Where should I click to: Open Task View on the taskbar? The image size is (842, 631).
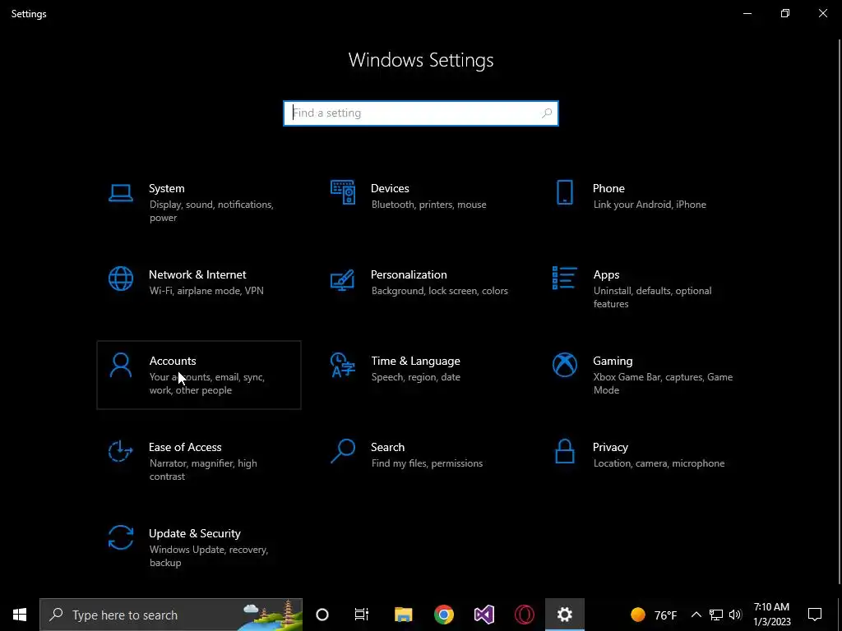[x=362, y=615]
